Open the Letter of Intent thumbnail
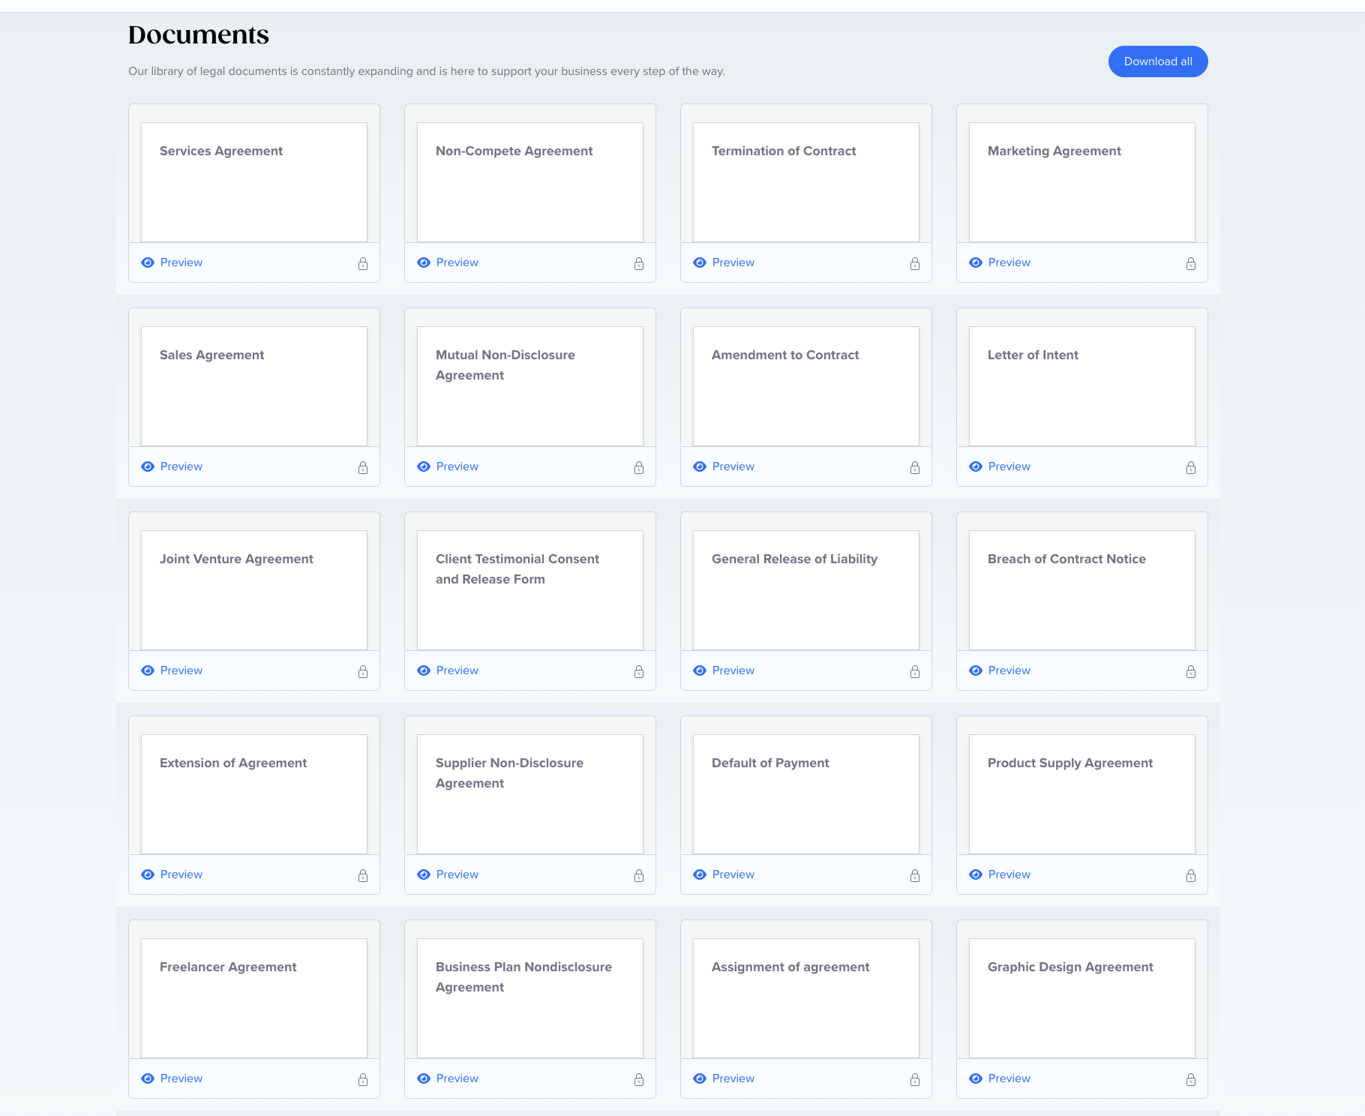 [1082, 386]
